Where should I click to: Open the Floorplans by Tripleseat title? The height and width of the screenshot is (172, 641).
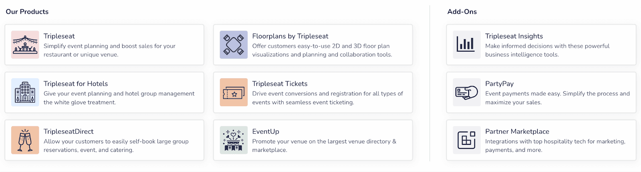[290, 36]
